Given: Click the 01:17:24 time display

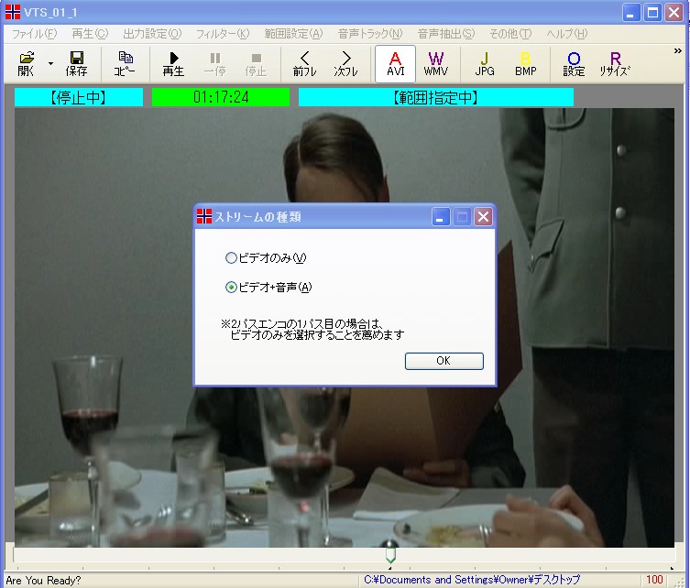Looking at the screenshot, I should coord(221,97).
